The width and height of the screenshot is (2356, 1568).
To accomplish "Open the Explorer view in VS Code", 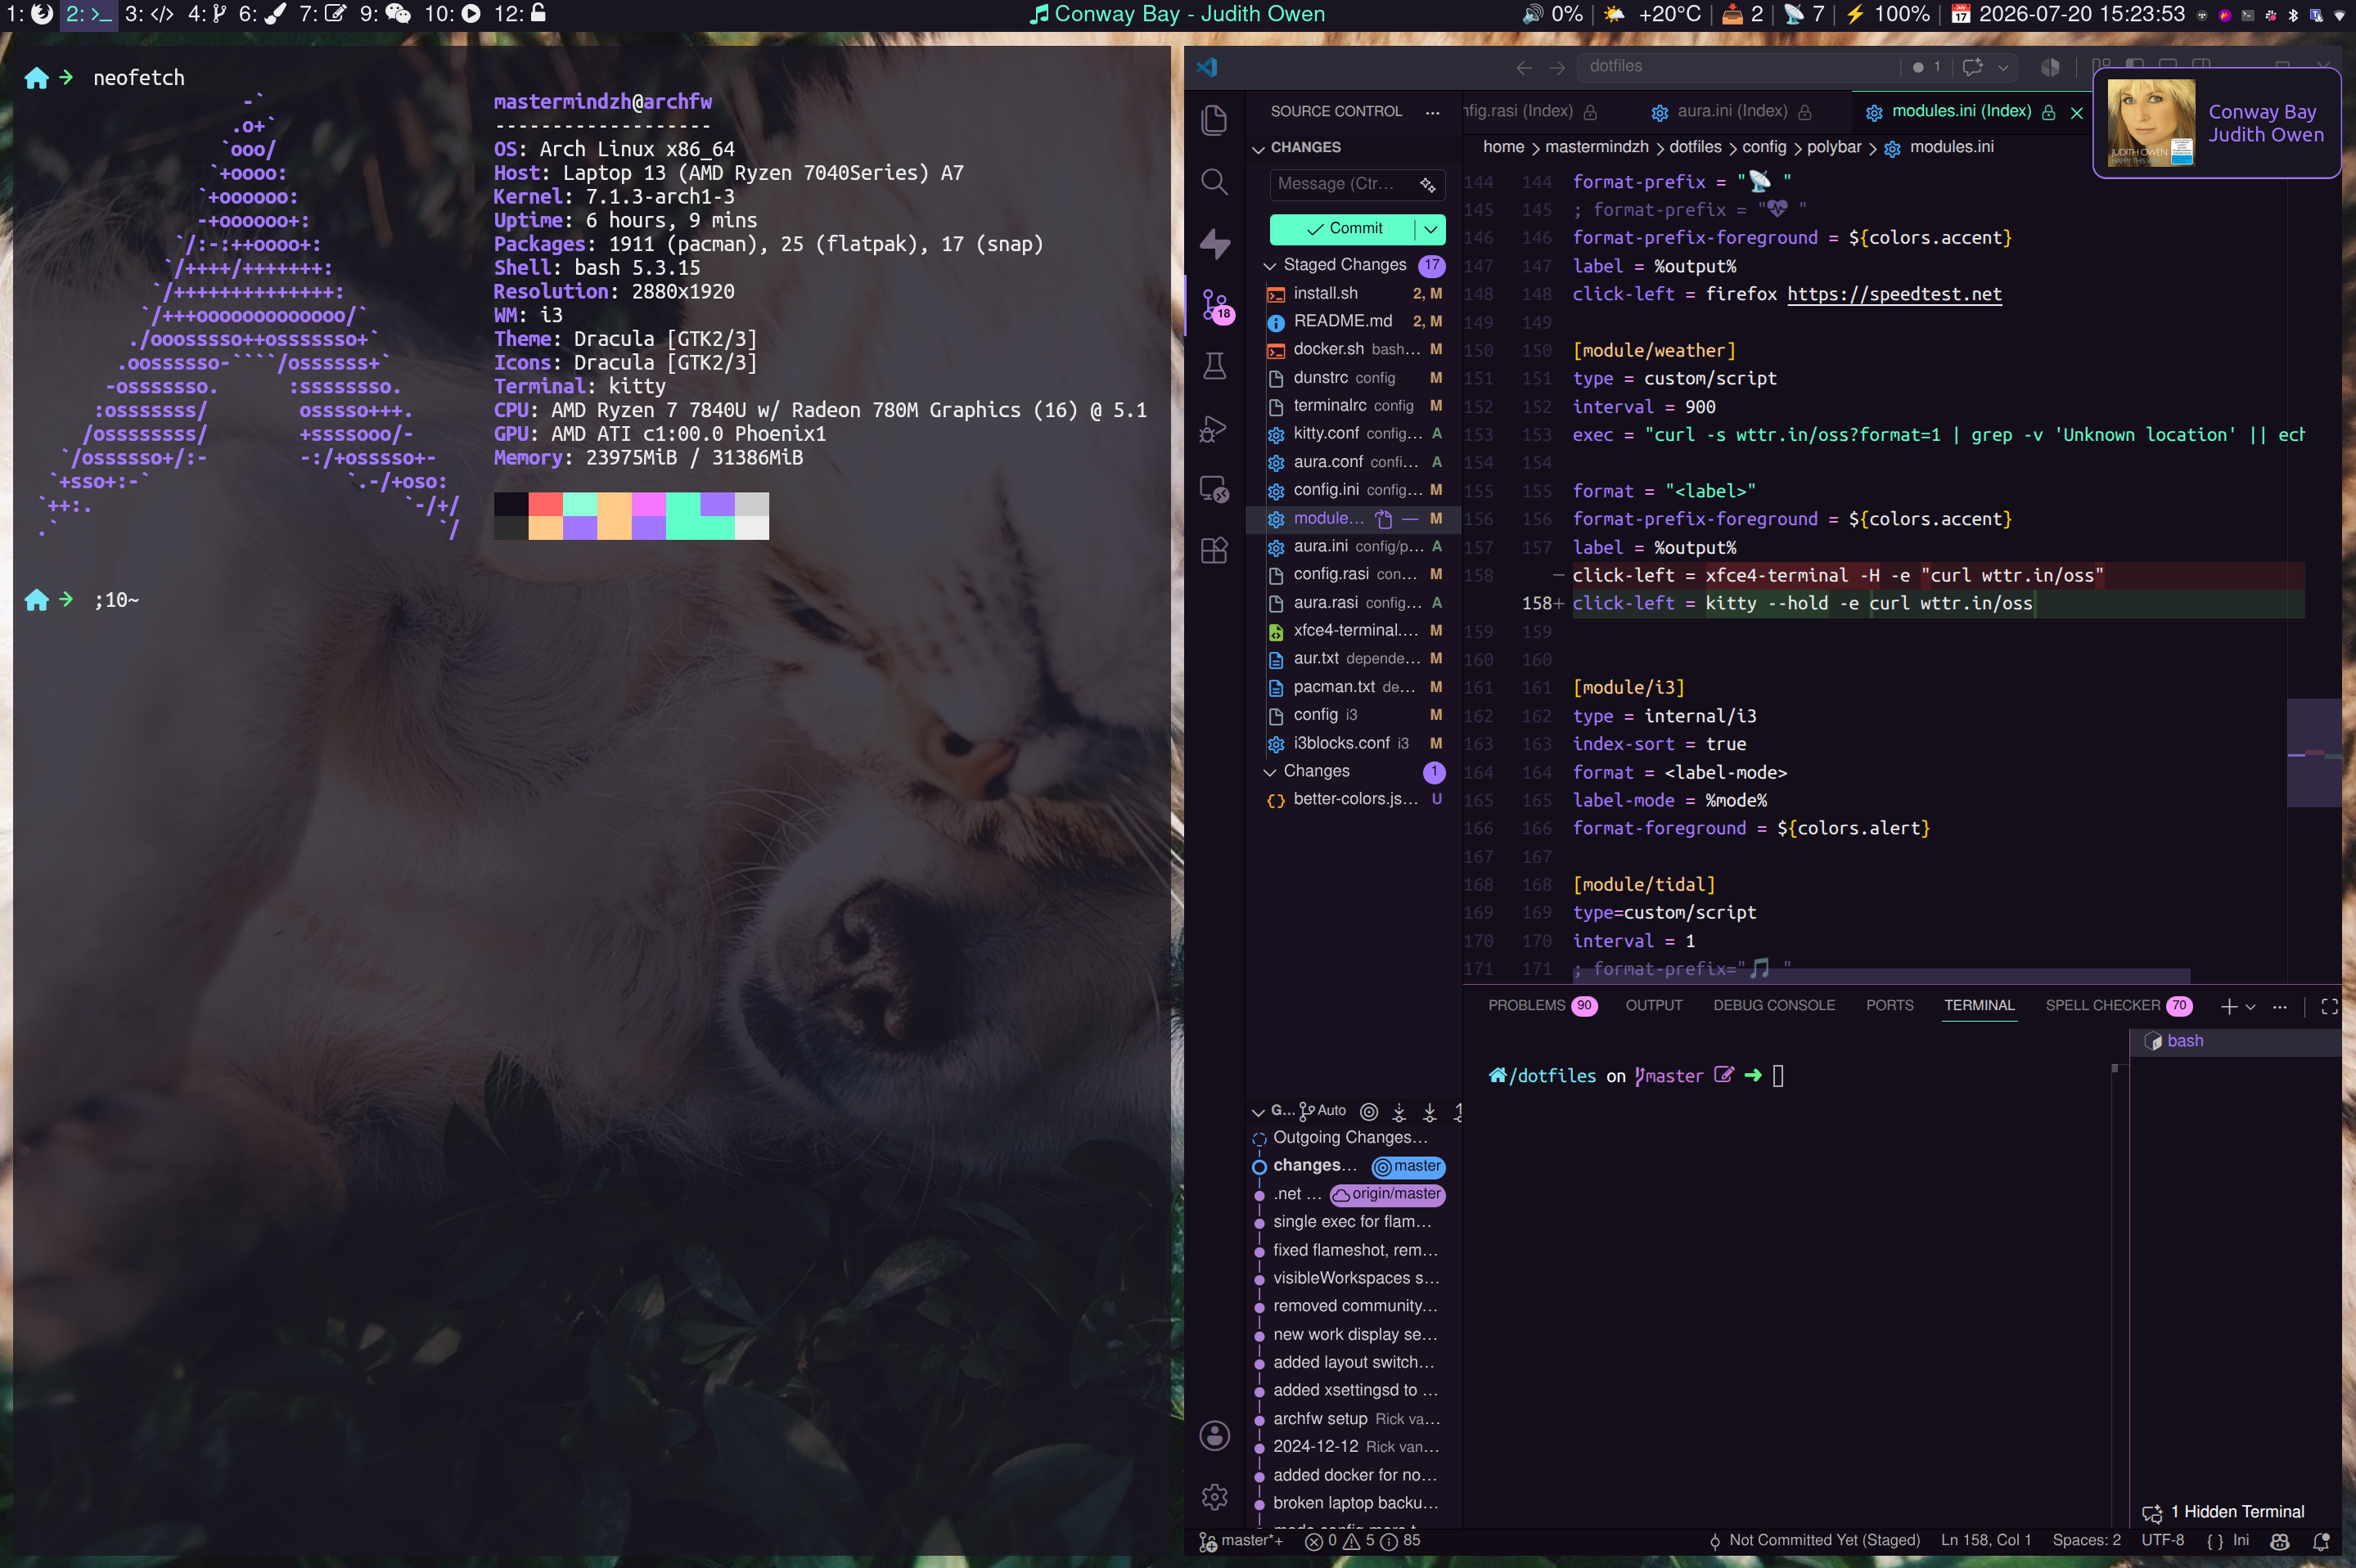I will pyautogui.click(x=1214, y=120).
